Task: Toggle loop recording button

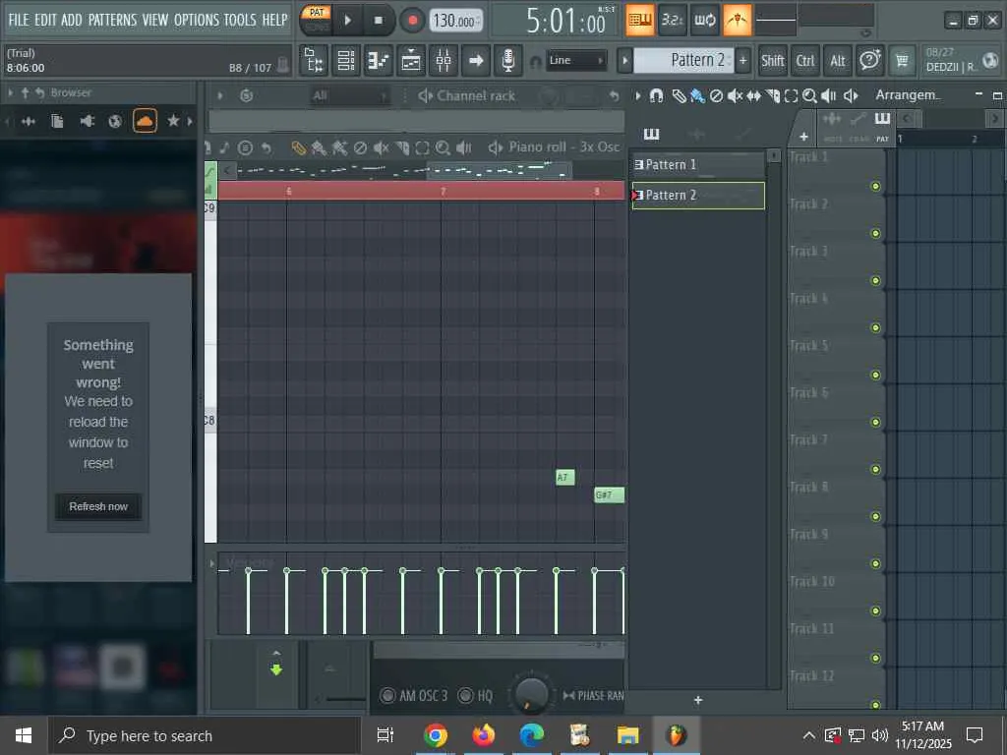Action: coord(704,20)
